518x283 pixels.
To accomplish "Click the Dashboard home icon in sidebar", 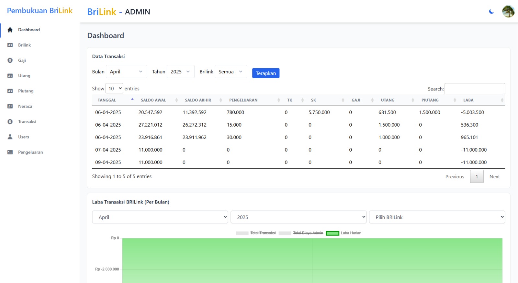I will click(x=10, y=30).
